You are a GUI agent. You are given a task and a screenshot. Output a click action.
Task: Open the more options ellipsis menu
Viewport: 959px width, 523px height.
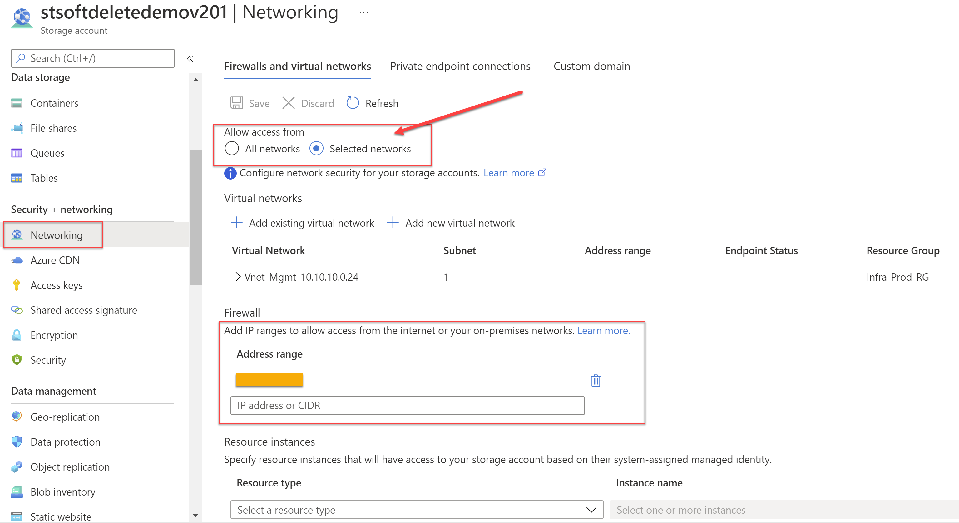[x=364, y=12]
